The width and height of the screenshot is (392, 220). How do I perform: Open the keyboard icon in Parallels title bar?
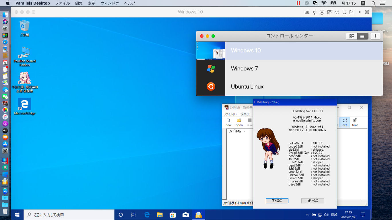coord(307,12)
